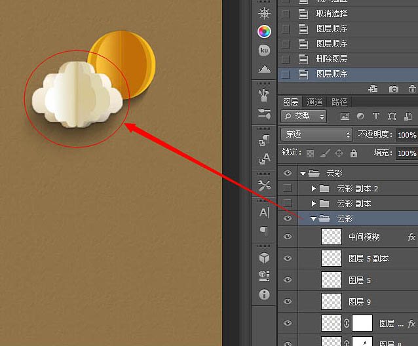The image size is (418, 346).
Task: Switch to the 通道 tab
Action: click(x=314, y=102)
